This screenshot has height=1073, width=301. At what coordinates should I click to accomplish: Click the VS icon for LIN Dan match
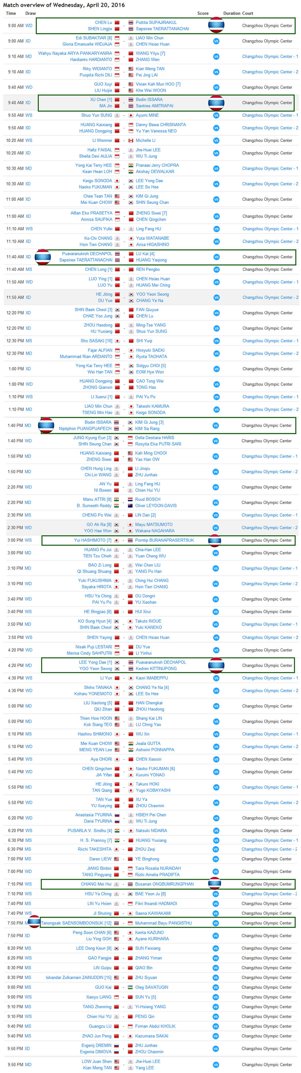215,515
